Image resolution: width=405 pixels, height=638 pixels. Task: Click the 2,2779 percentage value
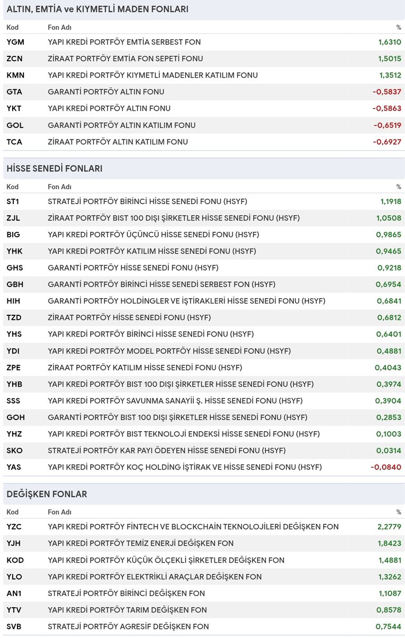tap(389, 527)
